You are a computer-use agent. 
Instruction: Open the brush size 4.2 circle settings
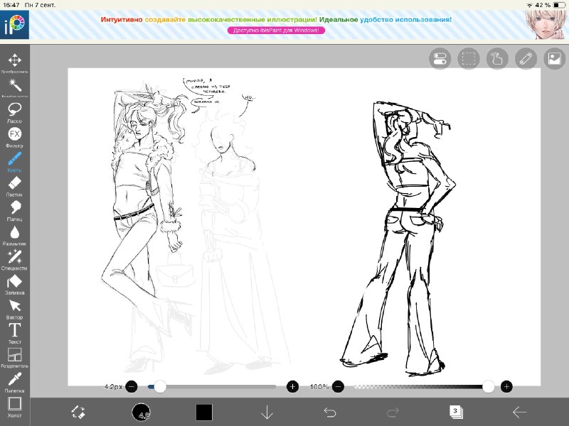tap(141, 413)
